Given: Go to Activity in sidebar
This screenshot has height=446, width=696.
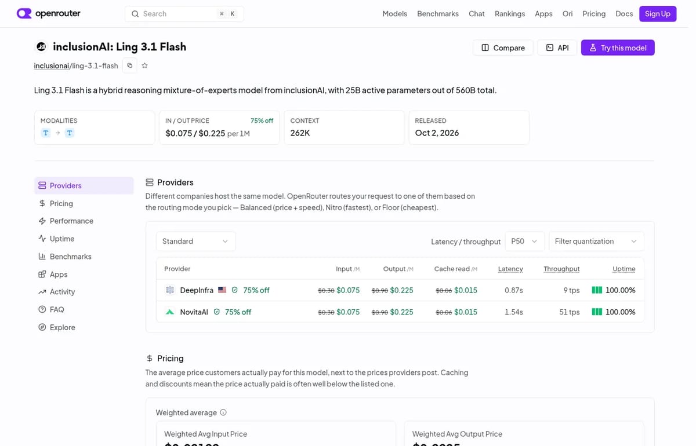Looking at the screenshot, I should click(84, 292).
